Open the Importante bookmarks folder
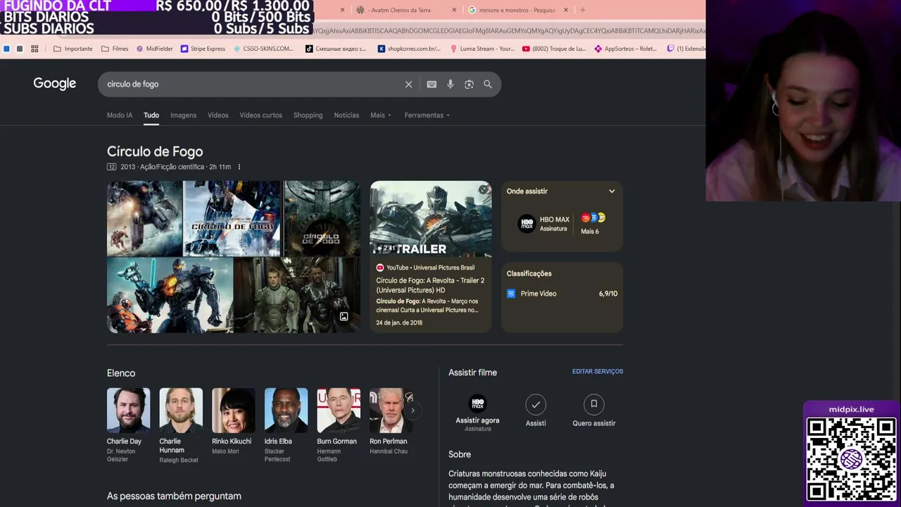 pyautogui.click(x=73, y=49)
